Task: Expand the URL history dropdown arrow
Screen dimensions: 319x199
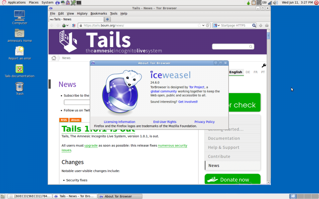Action: [x=203, y=25]
